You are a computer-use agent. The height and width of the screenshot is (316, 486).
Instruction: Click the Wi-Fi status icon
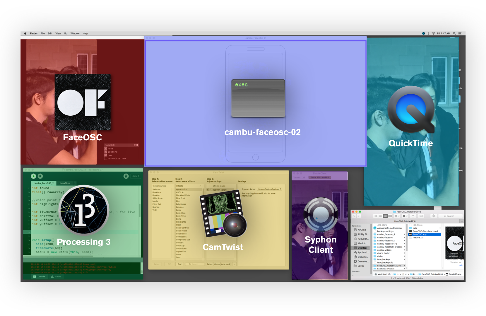(x=433, y=33)
